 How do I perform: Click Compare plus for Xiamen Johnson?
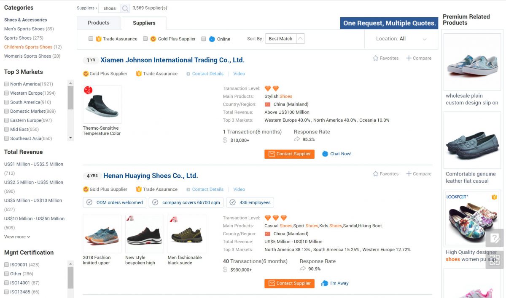[x=409, y=58]
